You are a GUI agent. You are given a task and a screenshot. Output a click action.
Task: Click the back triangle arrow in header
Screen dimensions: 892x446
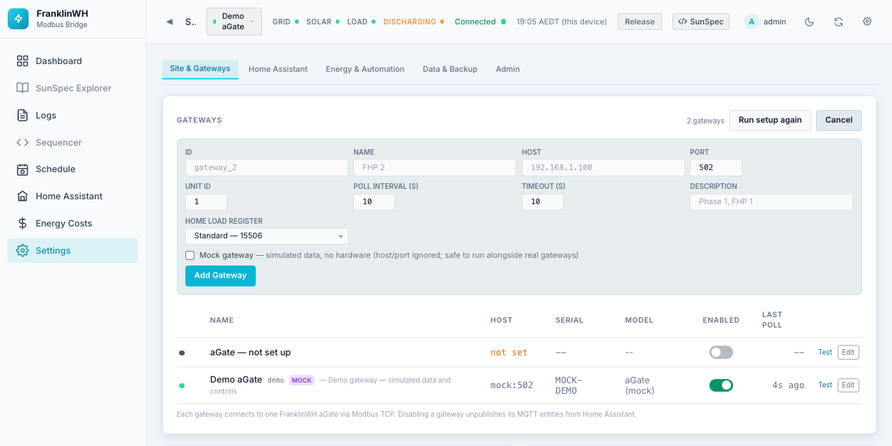click(x=169, y=22)
